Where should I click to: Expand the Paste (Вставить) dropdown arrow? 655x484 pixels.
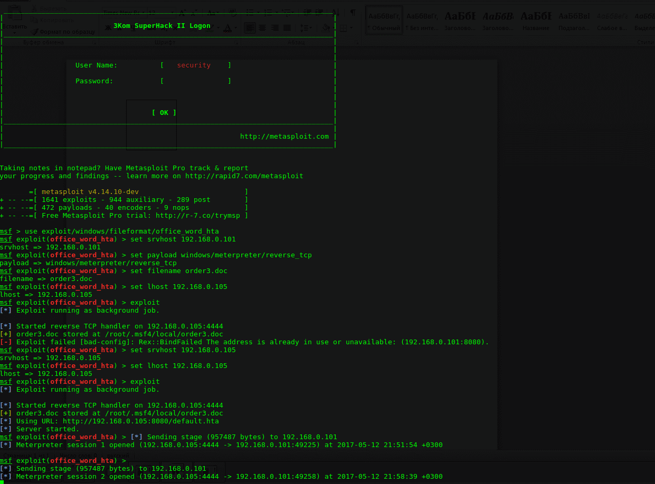[14, 33]
